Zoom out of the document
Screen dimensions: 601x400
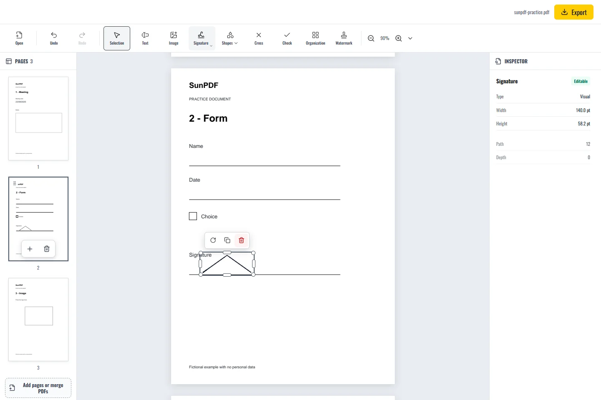[371, 38]
